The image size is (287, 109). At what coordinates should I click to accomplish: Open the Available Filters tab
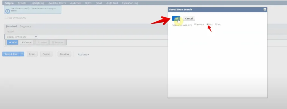[57, 3]
